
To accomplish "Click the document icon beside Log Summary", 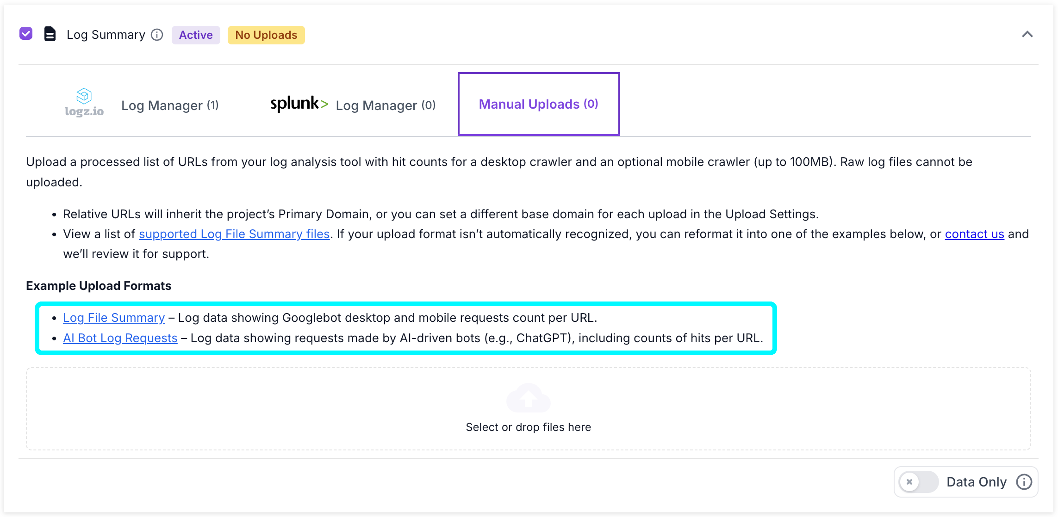I will coord(49,34).
